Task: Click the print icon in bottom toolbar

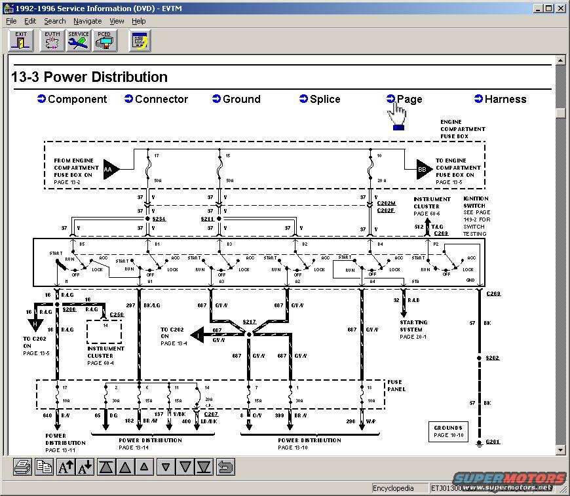Action: [22, 467]
